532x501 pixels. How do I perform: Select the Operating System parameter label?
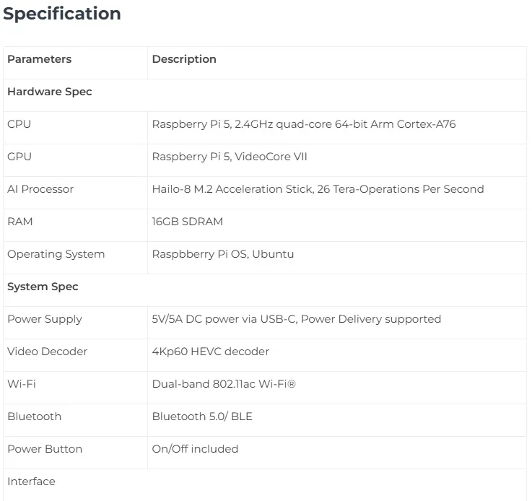point(56,254)
